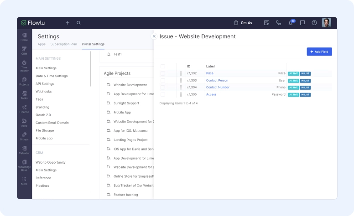Open the Price field link
The width and height of the screenshot is (354, 216).
pos(210,73)
